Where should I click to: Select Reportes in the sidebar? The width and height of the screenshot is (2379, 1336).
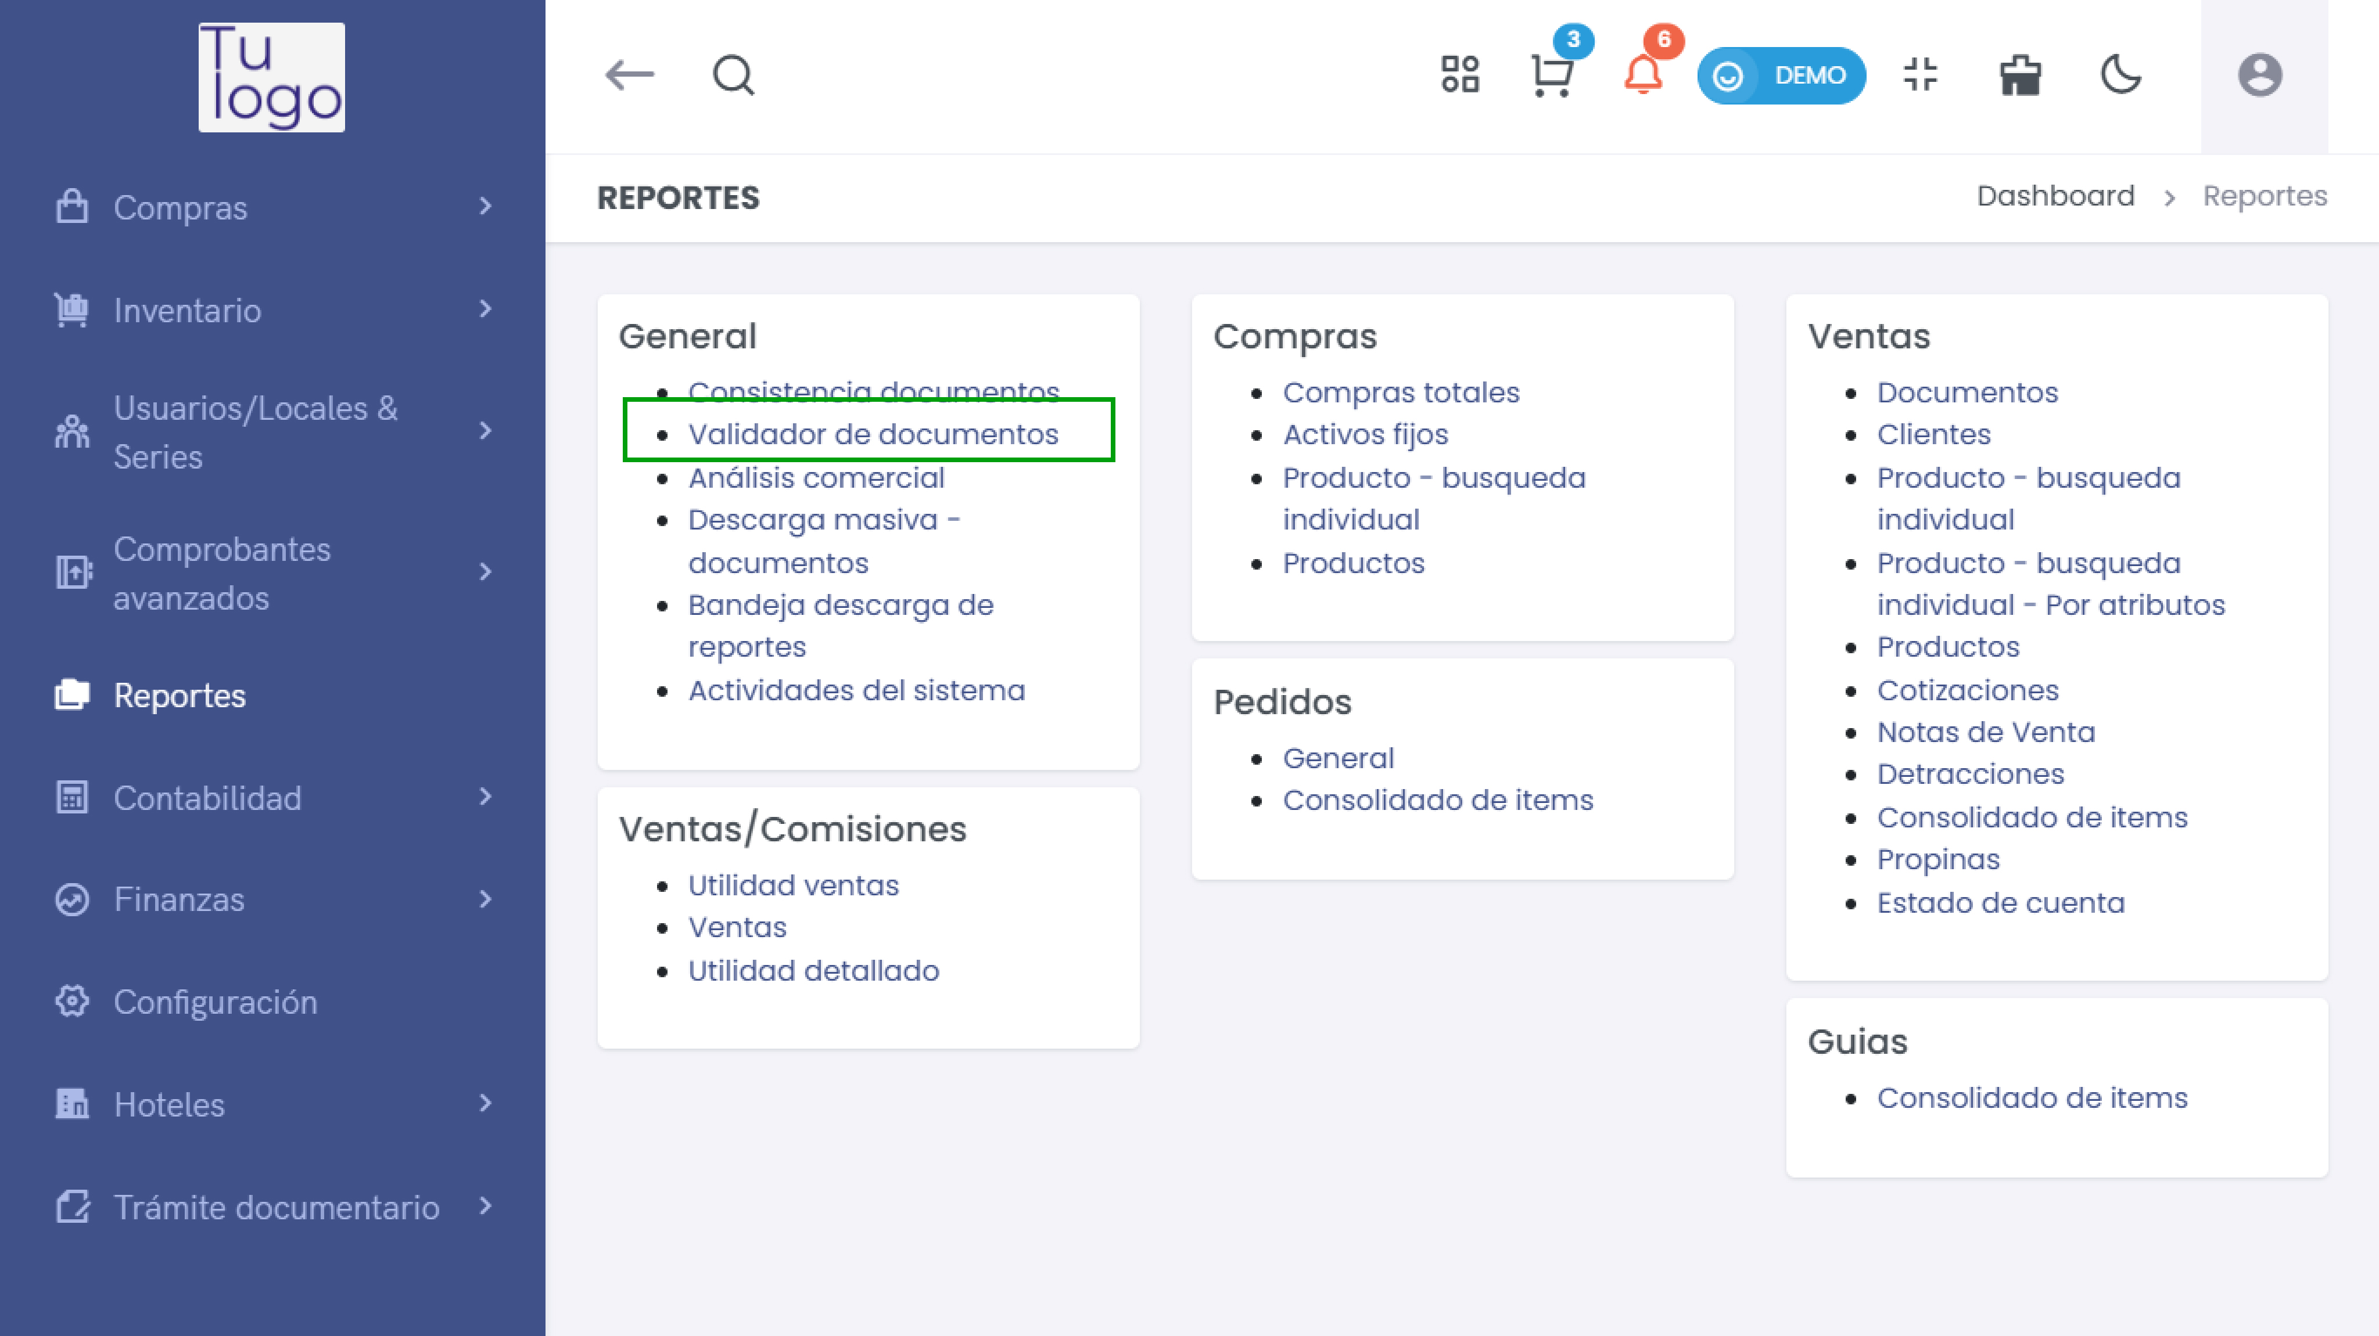[x=272, y=695]
